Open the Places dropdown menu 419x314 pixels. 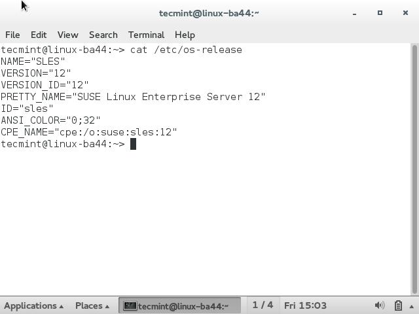point(92,305)
